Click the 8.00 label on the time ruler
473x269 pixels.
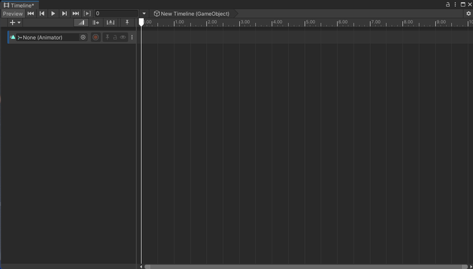[x=408, y=22]
